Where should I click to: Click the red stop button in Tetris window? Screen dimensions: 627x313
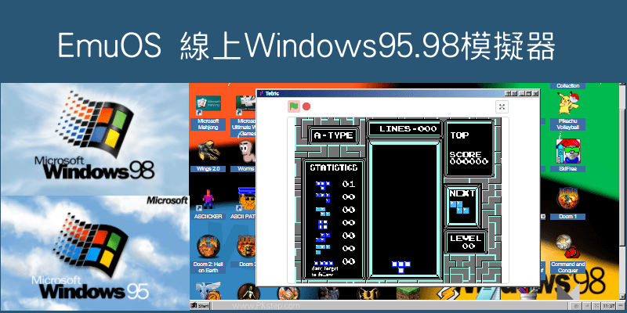[x=306, y=106]
